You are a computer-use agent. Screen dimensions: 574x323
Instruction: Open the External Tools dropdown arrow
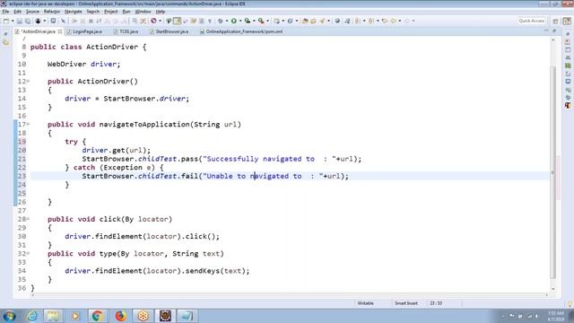click(x=267, y=21)
